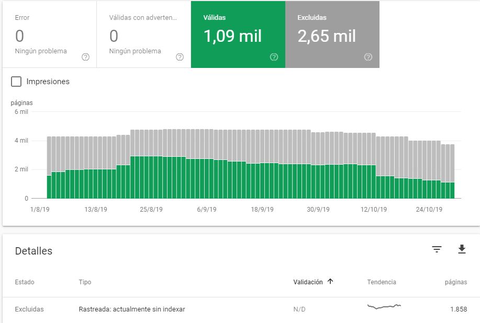
Task: Sort by Estado column header
Action: 25,282
